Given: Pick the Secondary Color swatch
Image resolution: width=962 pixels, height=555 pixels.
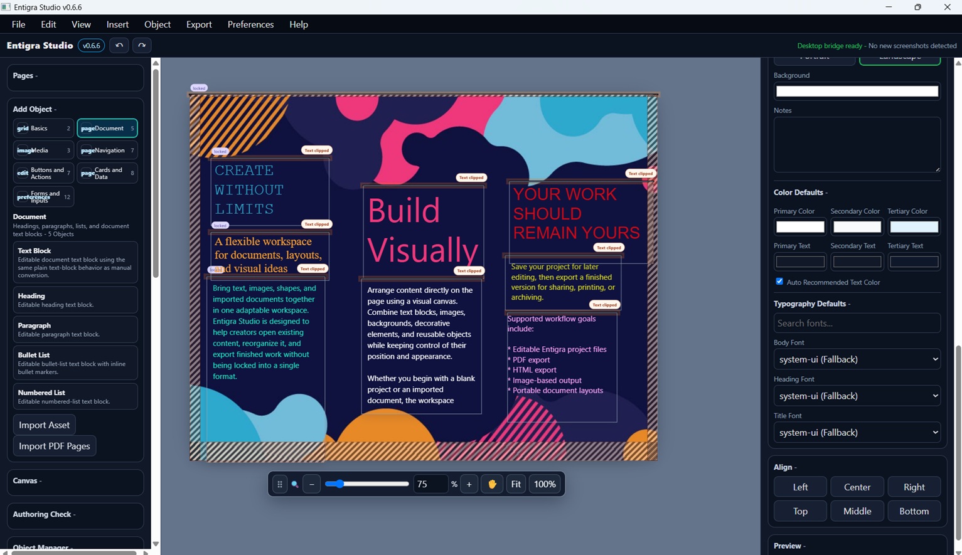Looking at the screenshot, I should coord(857,227).
